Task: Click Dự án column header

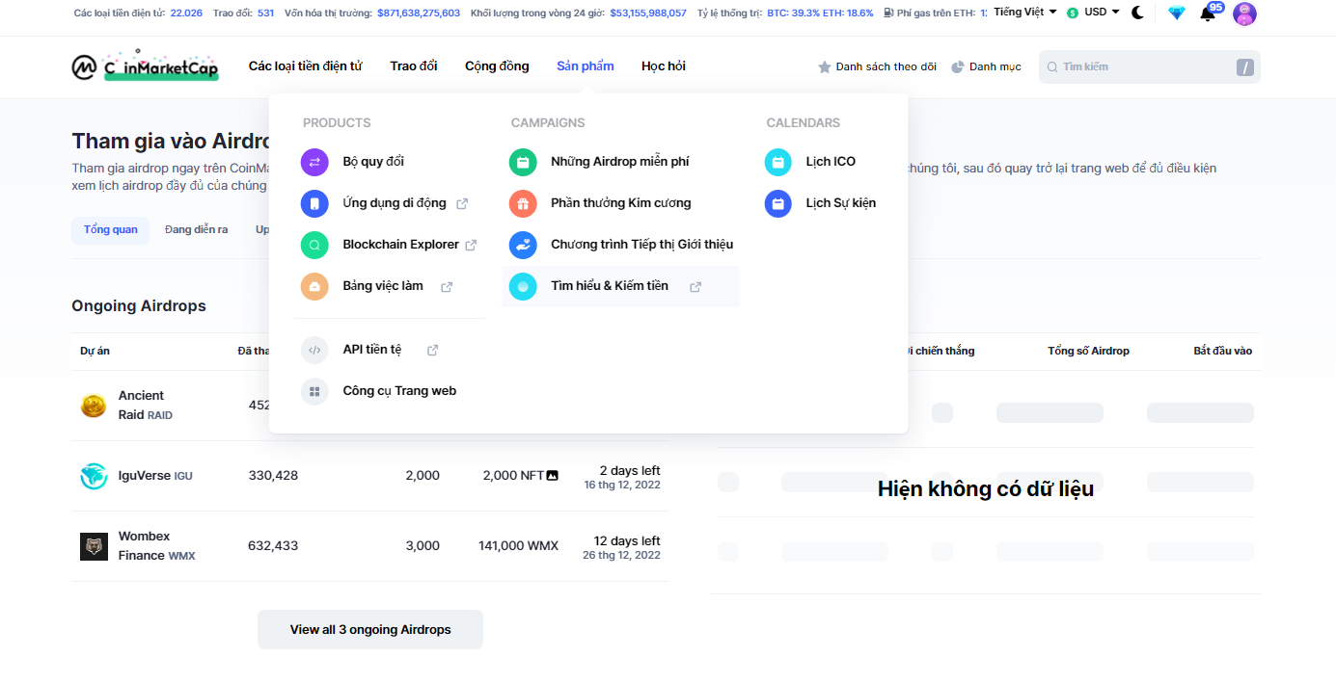Action: point(95,351)
